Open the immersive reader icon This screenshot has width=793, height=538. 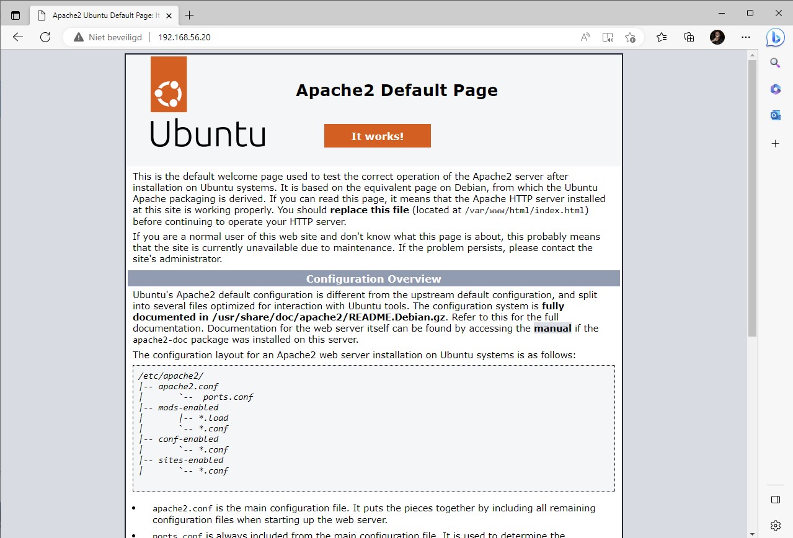click(608, 37)
